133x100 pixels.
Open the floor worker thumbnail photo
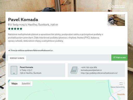click(x=116, y=20)
